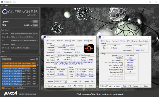Image resolution: width=159 pixels, height=97 pixels.
Task: Click the Cinebench title bar app icon
Action: click(2, 2)
